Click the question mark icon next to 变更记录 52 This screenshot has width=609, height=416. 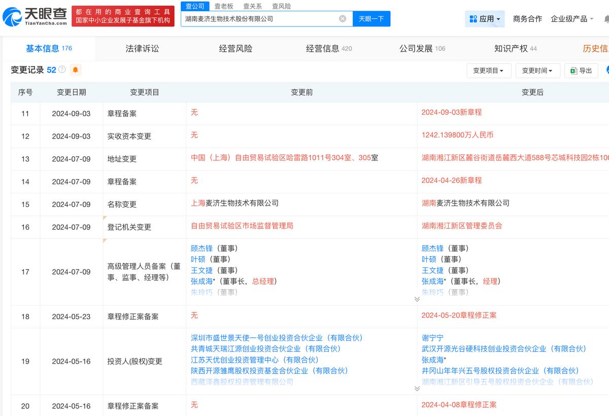(62, 70)
